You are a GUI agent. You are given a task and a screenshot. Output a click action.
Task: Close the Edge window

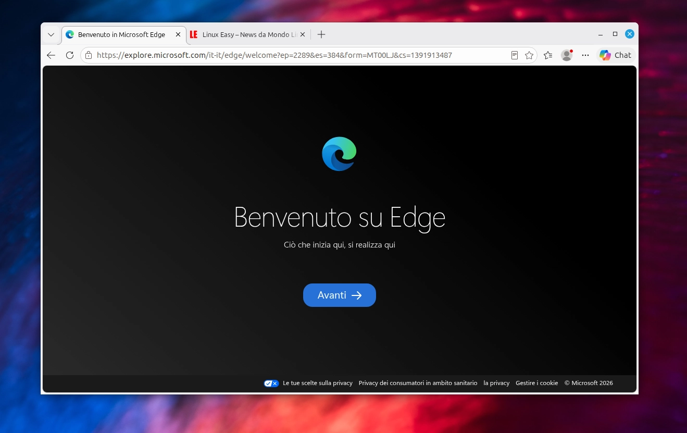pos(630,34)
